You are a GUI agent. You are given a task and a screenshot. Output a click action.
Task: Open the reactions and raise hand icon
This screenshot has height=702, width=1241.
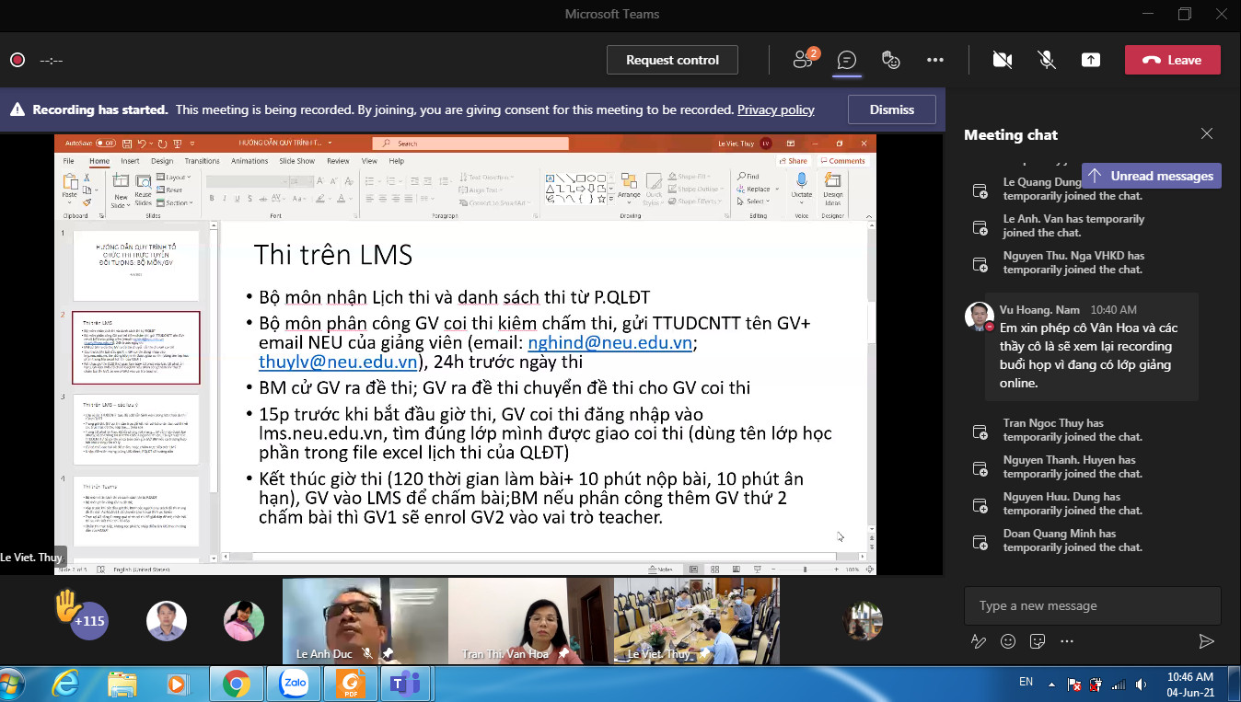click(890, 60)
